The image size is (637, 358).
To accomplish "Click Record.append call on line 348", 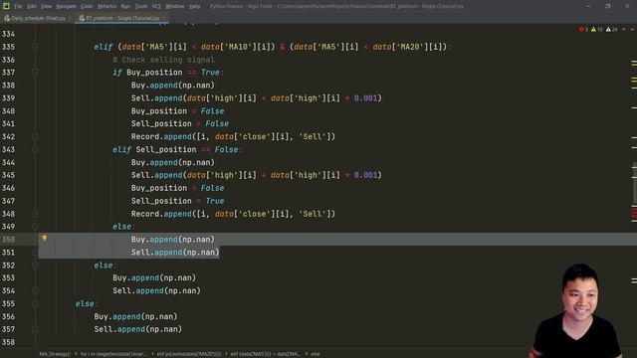I will [x=233, y=214].
